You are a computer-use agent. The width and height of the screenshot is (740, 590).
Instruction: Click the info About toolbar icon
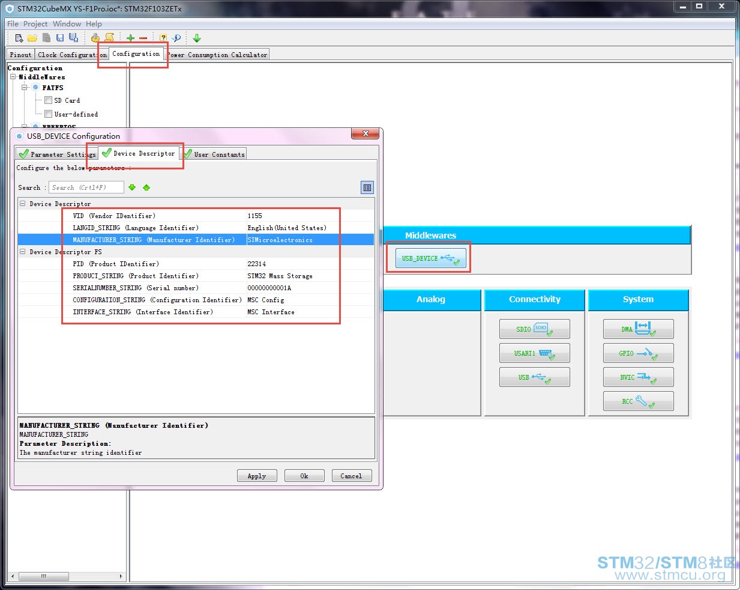(x=176, y=38)
